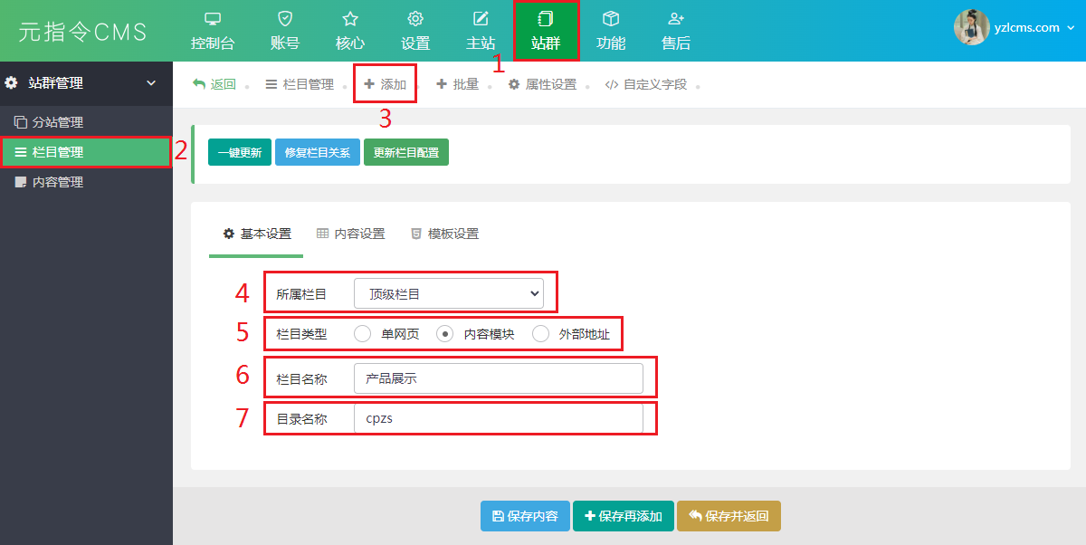Select the 核心 star icon

tap(350, 18)
